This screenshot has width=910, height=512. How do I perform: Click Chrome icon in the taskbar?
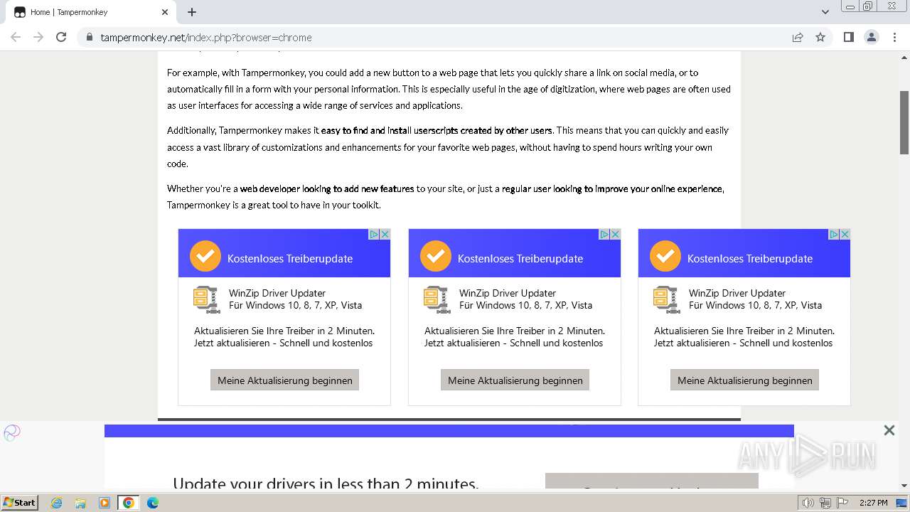tap(129, 503)
